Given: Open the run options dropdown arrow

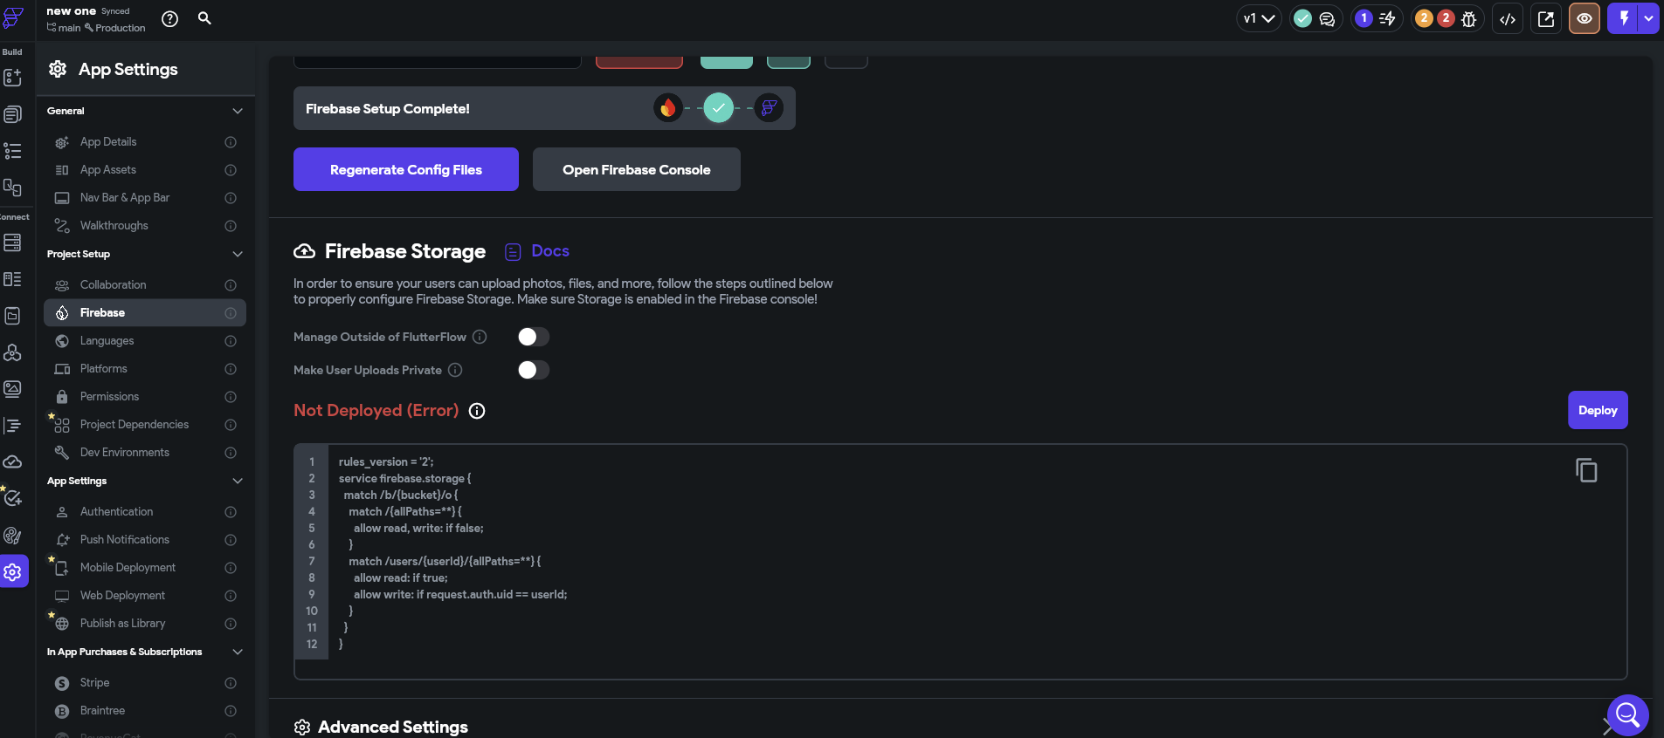Looking at the screenshot, I should (1649, 18).
